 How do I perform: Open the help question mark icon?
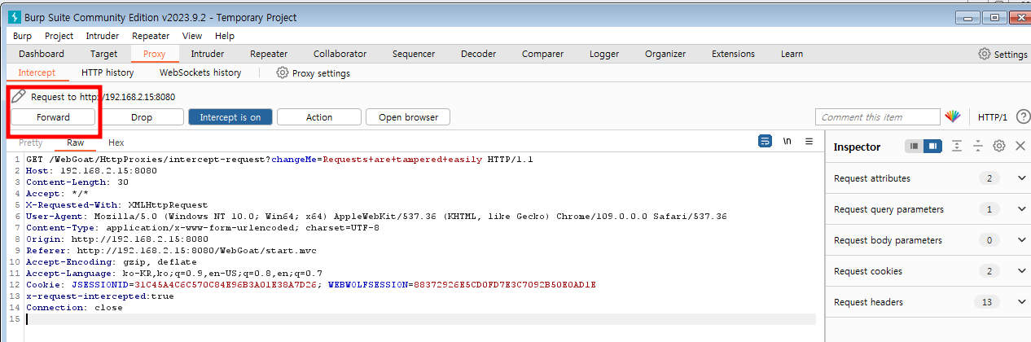click(x=1024, y=117)
